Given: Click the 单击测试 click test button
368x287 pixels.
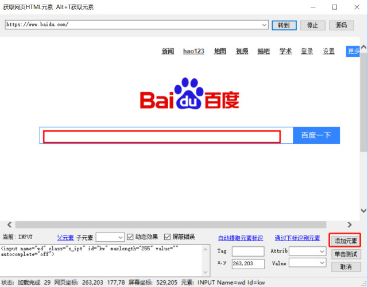Looking at the screenshot, I should 346,254.
